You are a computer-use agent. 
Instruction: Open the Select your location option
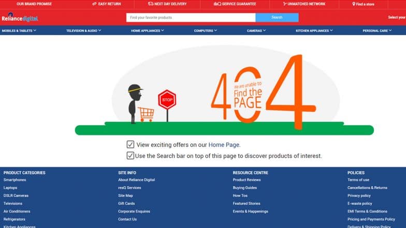tap(397, 18)
